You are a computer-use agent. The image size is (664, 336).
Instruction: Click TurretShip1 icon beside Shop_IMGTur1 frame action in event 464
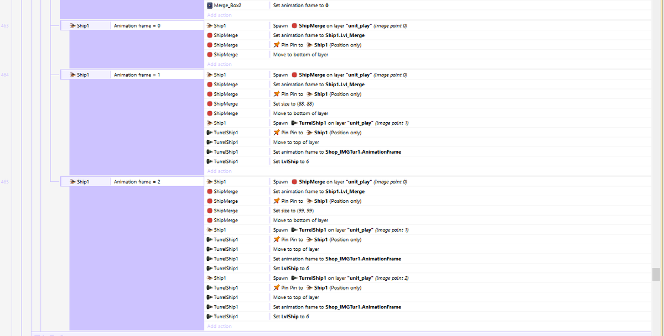click(x=210, y=152)
